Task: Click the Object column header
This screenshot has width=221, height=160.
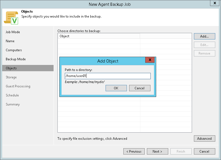Action: tap(98, 36)
